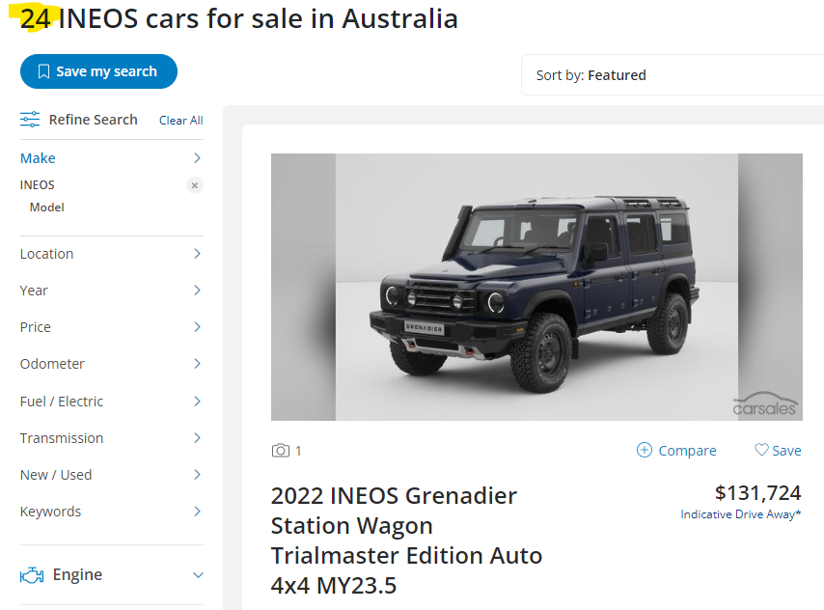
Task: Select the Model sub-filter under INEOS
Action: 47,208
